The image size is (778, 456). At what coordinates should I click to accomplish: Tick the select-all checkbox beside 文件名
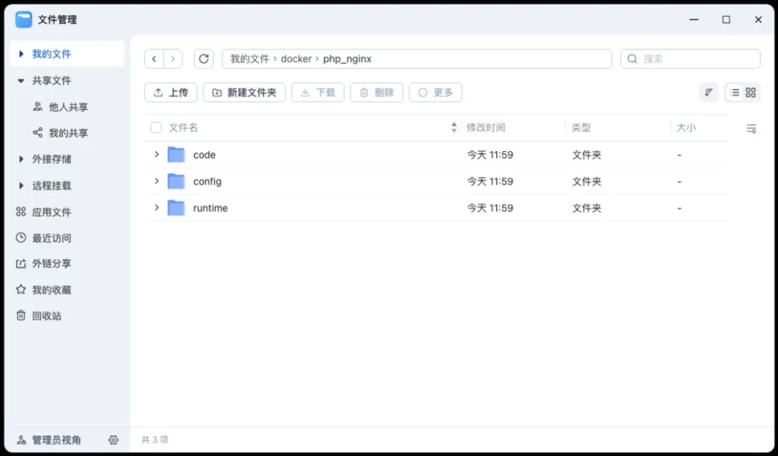pyautogui.click(x=156, y=128)
